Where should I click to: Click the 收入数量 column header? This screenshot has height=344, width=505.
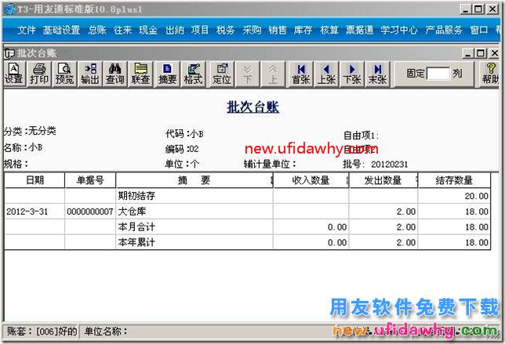pos(311,180)
